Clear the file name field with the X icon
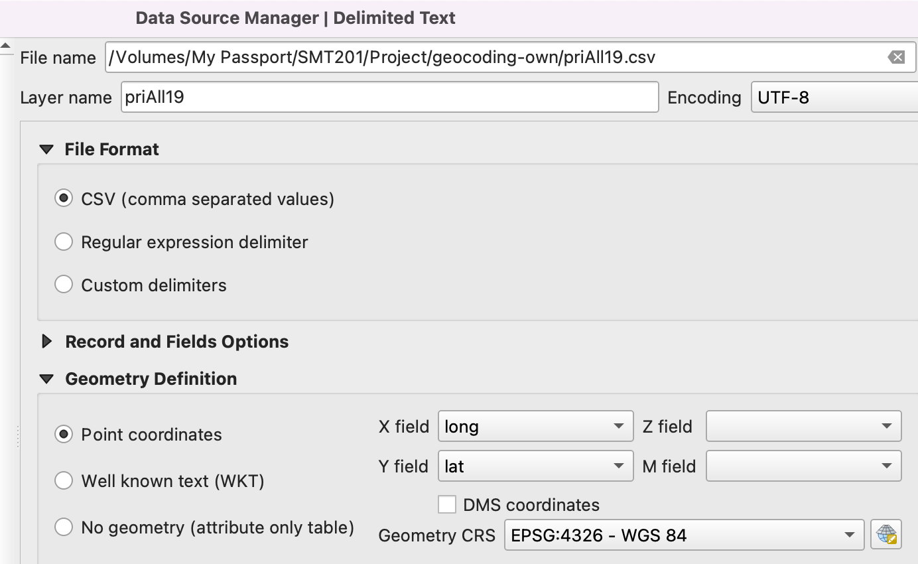918x564 pixels. click(x=896, y=58)
